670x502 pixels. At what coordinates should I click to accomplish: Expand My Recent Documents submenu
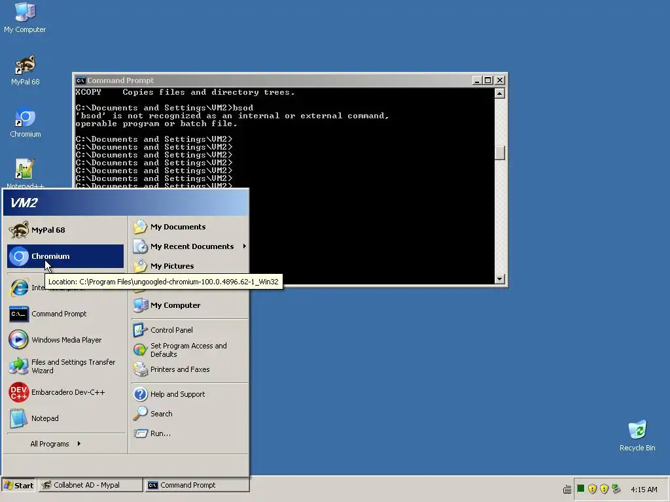190,246
